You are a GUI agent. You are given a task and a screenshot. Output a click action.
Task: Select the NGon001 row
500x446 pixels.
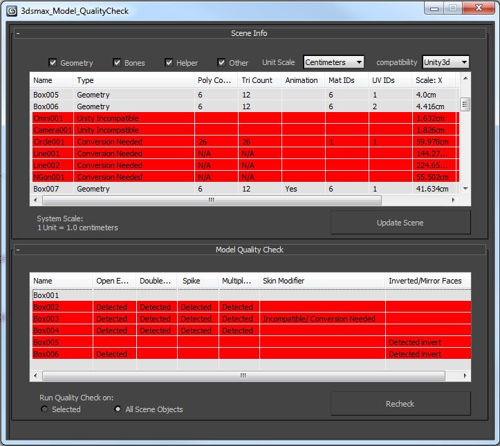pyautogui.click(x=245, y=177)
